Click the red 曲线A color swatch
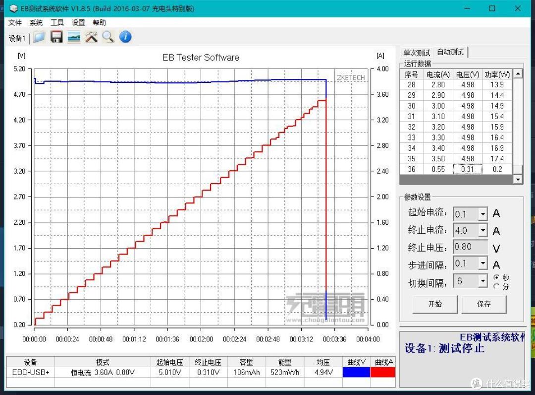 coord(383,372)
